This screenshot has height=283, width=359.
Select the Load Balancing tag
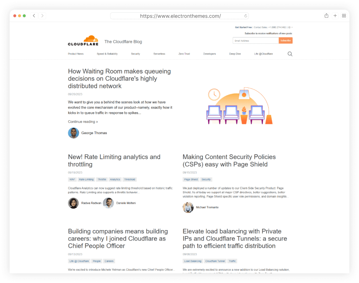click(193, 261)
